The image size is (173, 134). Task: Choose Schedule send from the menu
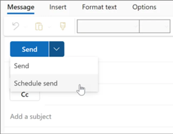(x=36, y=83)
